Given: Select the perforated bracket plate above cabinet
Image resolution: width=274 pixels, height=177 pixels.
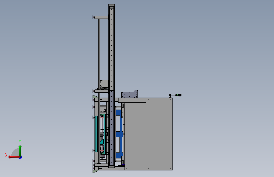Looking at the screenshot, I should (x=130, y=94).
